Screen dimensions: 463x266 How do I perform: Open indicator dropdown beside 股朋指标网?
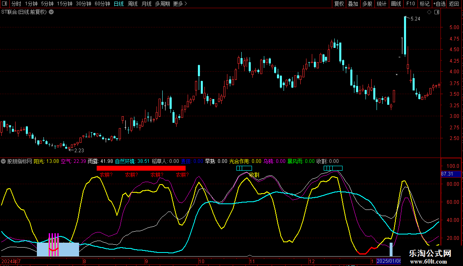(3, 161)
